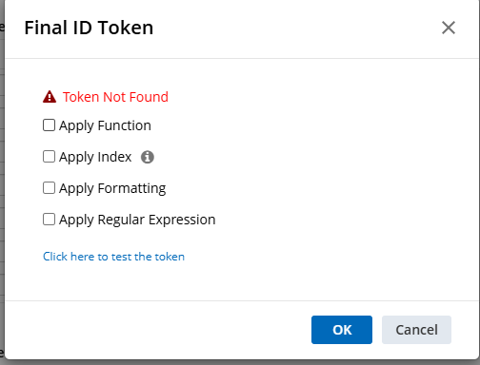Click empty space in the dialog header
The image size is (480, 365).
(286, 29)
